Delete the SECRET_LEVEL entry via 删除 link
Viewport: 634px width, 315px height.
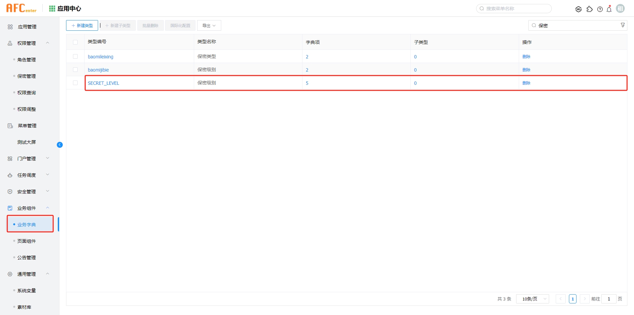point(527,83)
